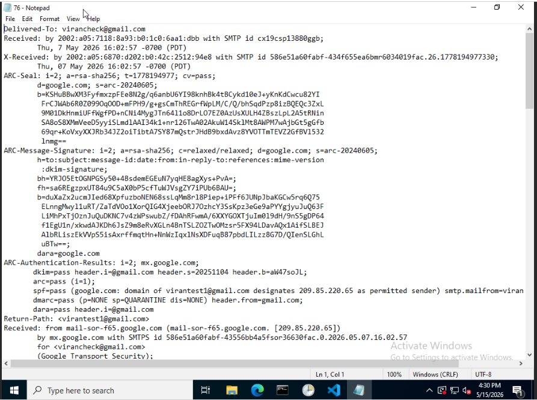This screenshot has height=400, width=537.
Task: Click the Return-Path: <virantest1@gmail.com> line
Action: click(76, 319)
